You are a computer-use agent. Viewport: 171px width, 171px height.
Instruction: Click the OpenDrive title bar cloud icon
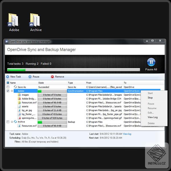coord(7,42)
